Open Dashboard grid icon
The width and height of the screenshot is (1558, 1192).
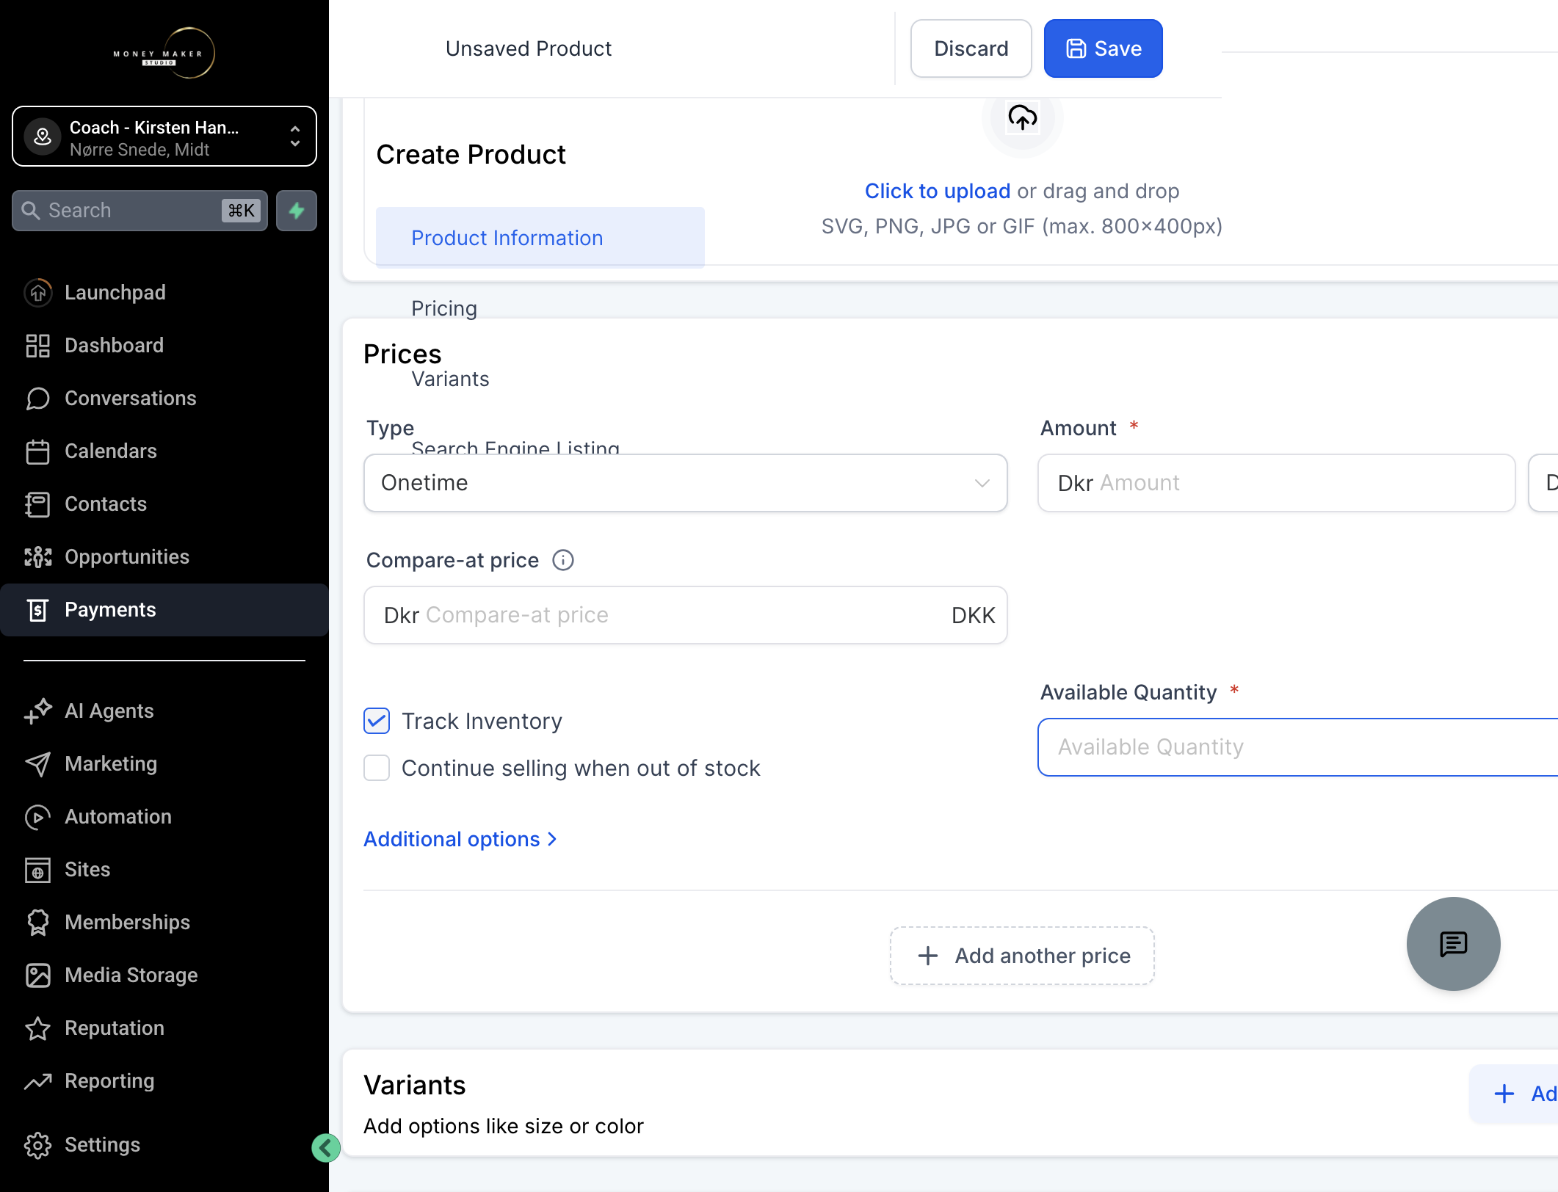(37, 346)
